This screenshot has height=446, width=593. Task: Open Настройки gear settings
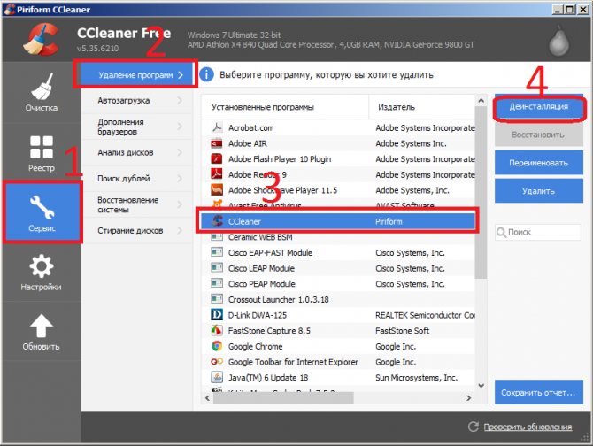point(41,273)
